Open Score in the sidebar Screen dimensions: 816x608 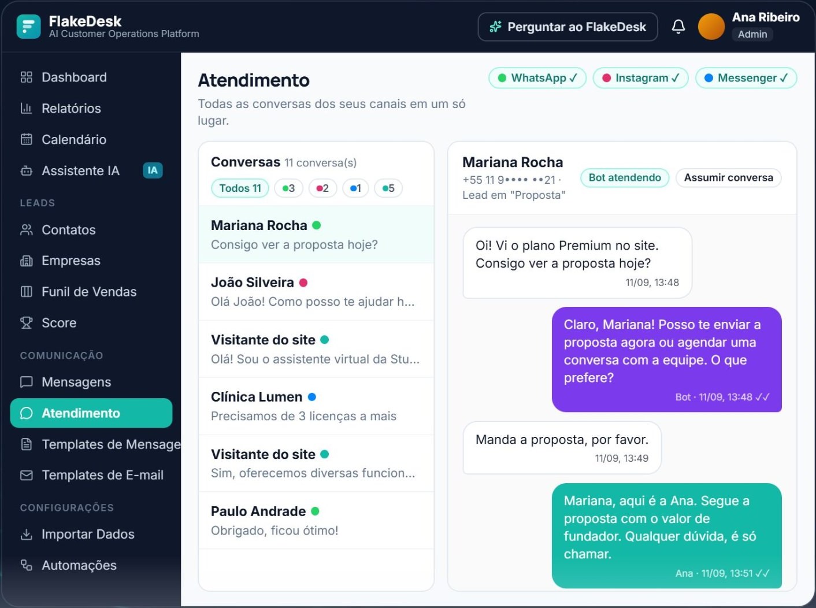click(x=91, y=323)
